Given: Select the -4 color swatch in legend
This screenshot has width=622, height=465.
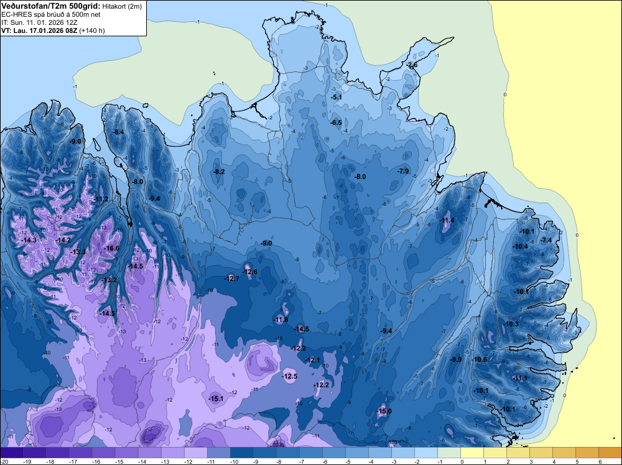Looking at the screenshot, I should pos(380,453).
